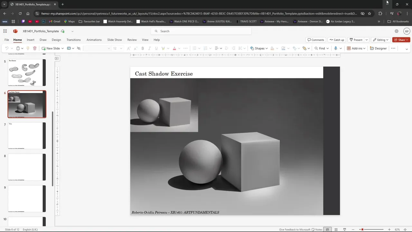Go to the Animations tab
The image size is (412, 232).
(x=94, y=40)
